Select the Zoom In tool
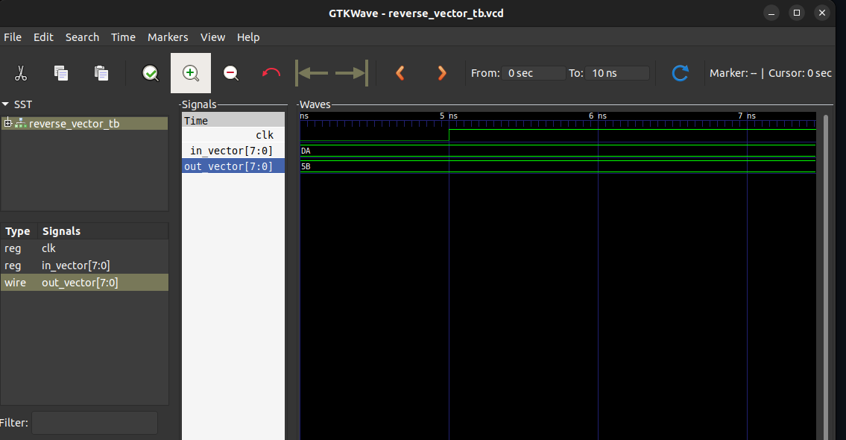 tap(191, 72)
